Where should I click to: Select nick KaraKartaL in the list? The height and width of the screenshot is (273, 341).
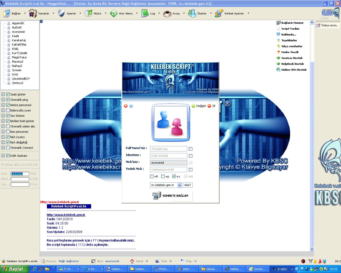pos(19,40)
